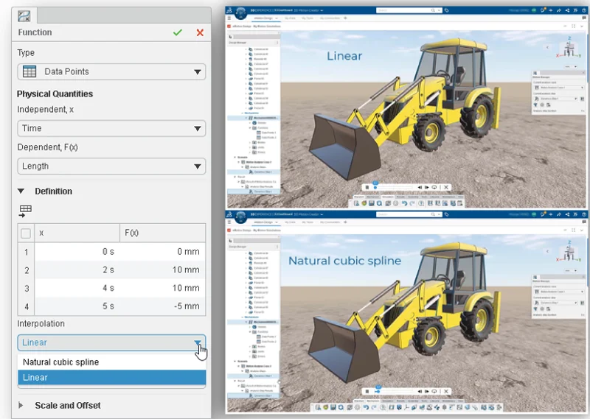Image resolution: width=590 pixels, height=419 pixels.
Task: Click the import data table icon under Definition
Action: point(26,211)
